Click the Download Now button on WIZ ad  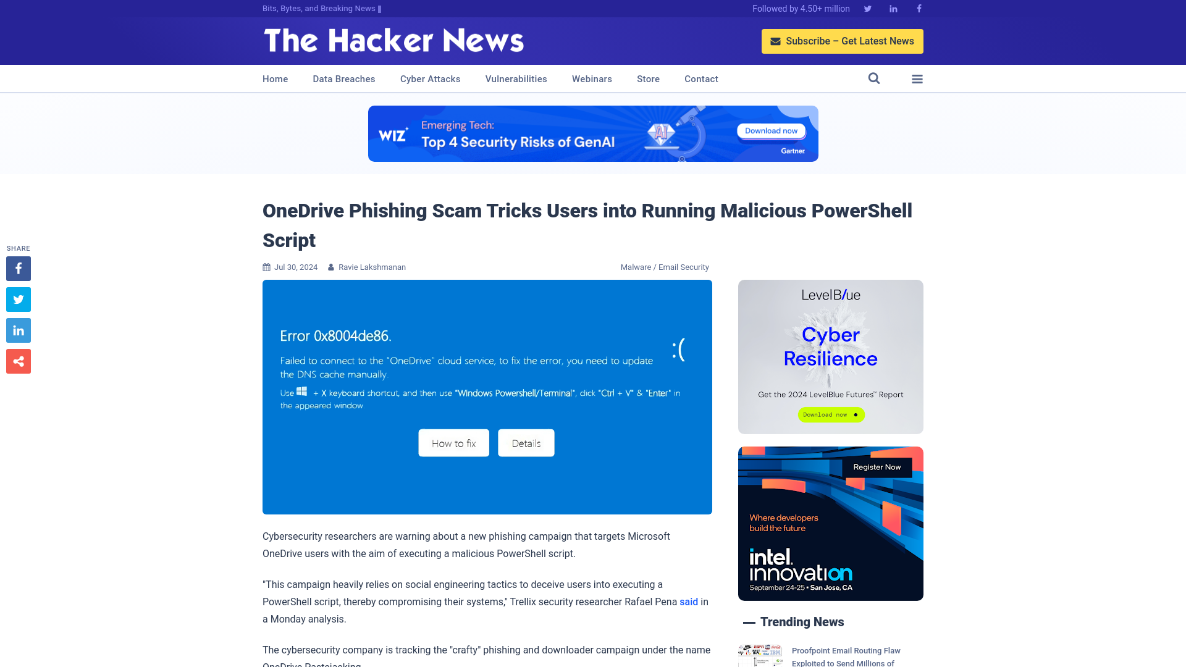coord(770,130)
